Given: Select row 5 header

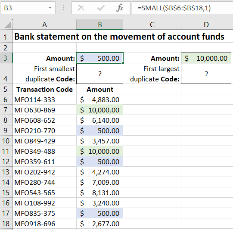Looking at the screenshot, I should 6,89.
